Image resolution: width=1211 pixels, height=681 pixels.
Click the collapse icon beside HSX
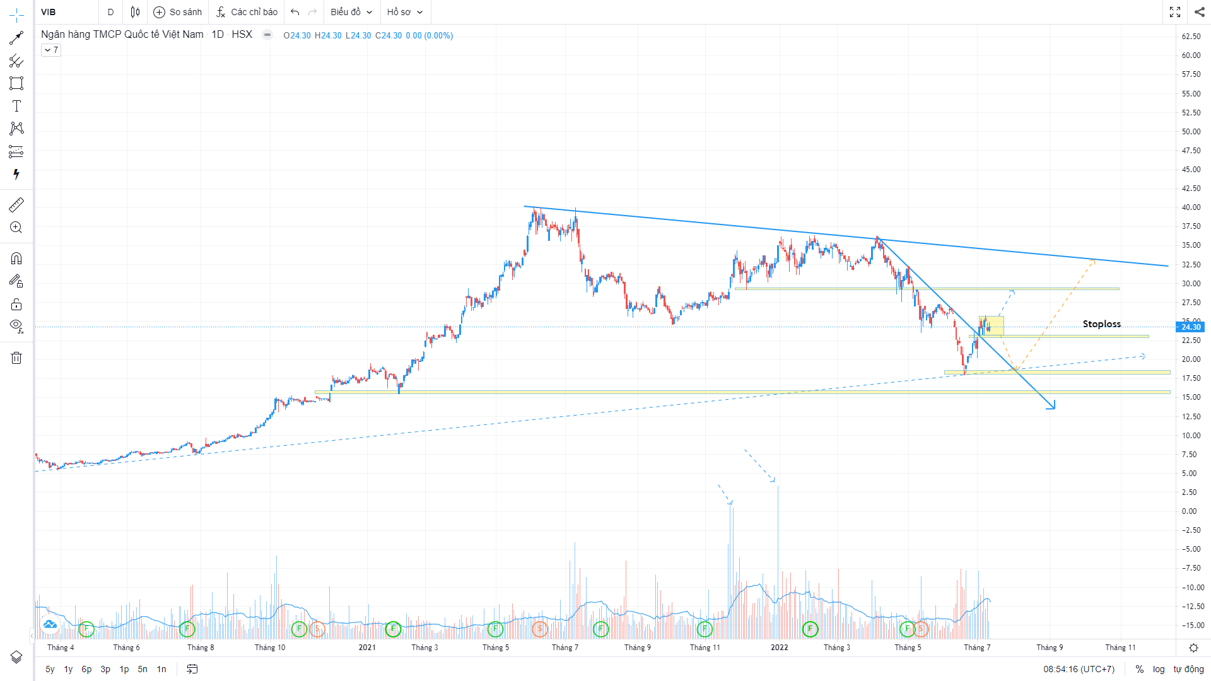[x=267, y=35]
